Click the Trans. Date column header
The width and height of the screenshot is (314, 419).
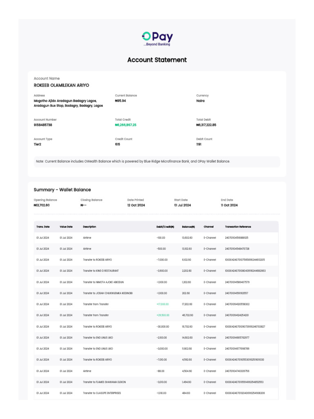pyautogui.click(x=43, y=227)
